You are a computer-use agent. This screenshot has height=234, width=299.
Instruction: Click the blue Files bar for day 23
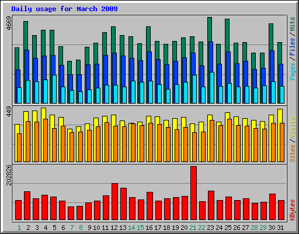pos(211,57)
